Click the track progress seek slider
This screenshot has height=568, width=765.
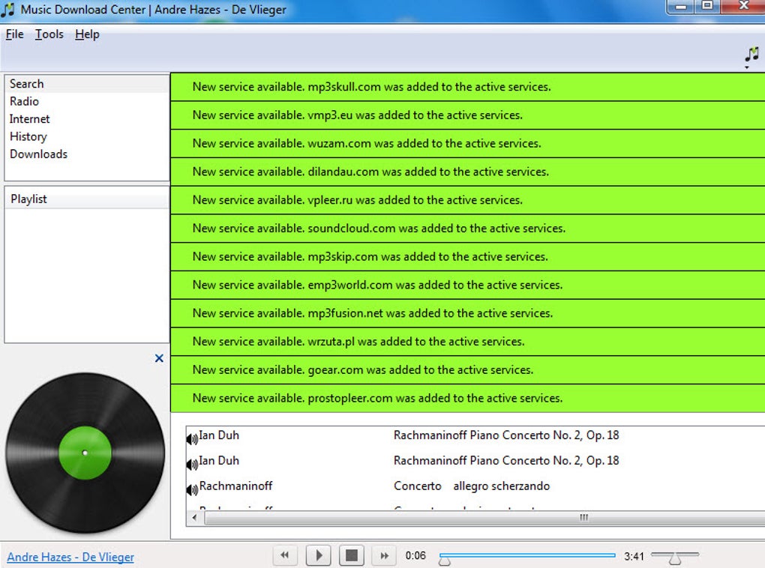527,556
